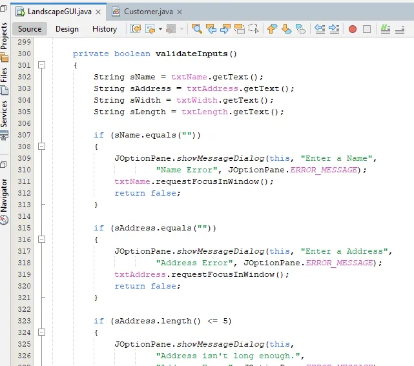The height and width of the screenshot is (366, 414).
Task: Click the disabled Forward navigation icon
Action: tap(171, 29)
